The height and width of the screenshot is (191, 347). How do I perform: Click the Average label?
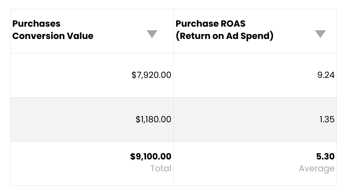coord(317,168)
